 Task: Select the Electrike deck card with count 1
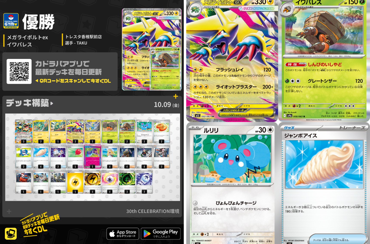58,132
